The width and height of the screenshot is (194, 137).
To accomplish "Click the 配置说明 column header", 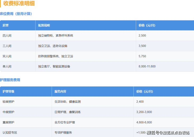I will (44, 26).
